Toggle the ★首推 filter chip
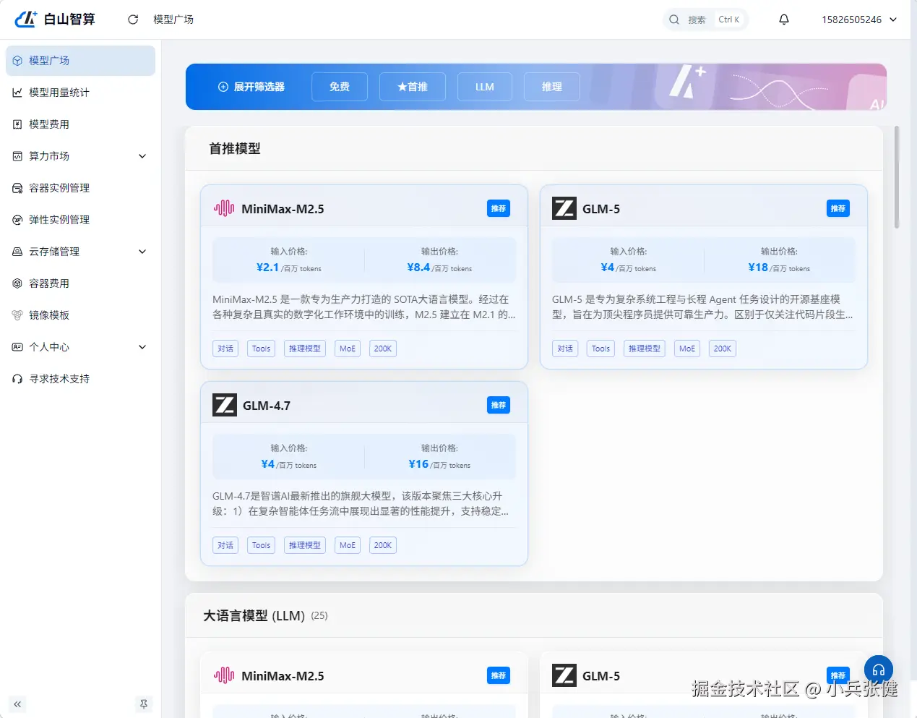Image resolution: width=917 pixels, height=718 pixels. [412, 87]
